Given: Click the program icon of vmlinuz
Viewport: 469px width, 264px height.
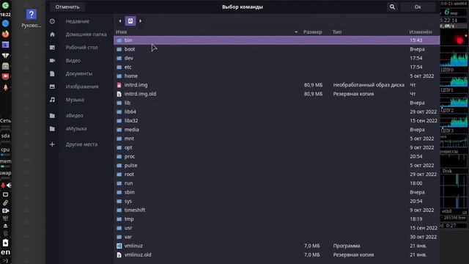Looking at the screenshot, I should (119, 246).
